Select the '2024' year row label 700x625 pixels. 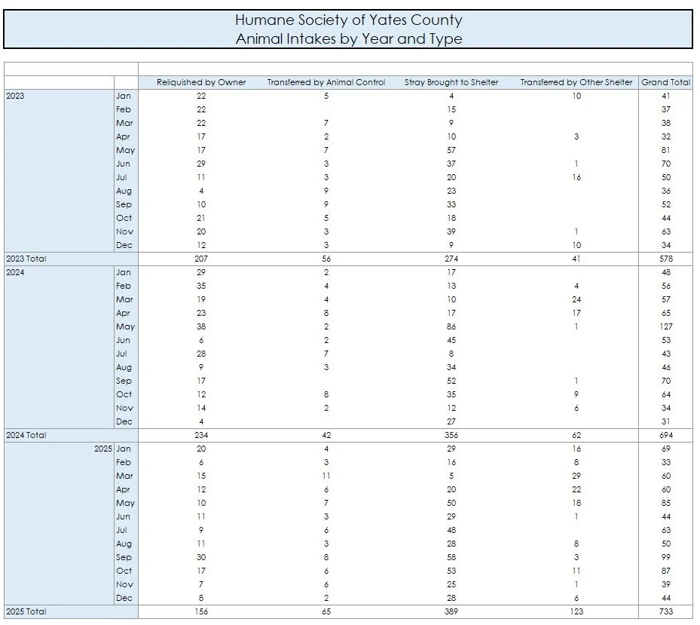pos(15,272)
